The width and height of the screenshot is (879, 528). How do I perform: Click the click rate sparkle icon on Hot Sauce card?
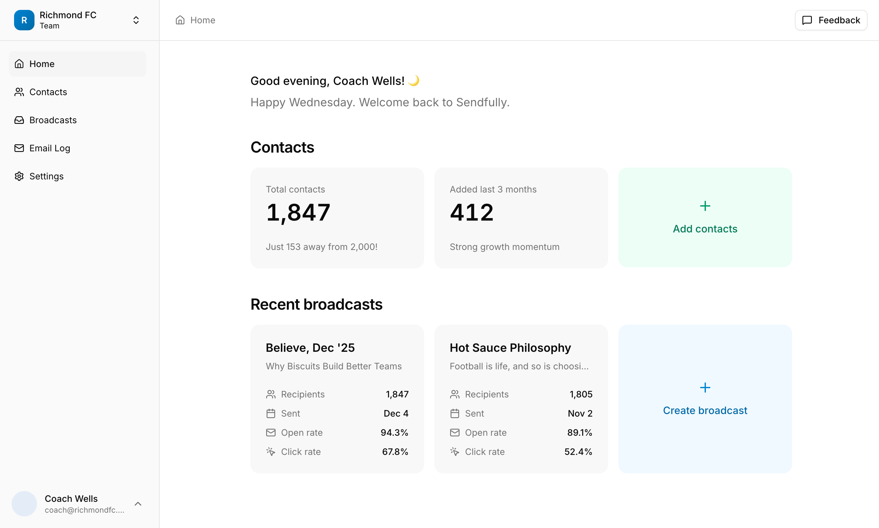[x=454, y=451]
